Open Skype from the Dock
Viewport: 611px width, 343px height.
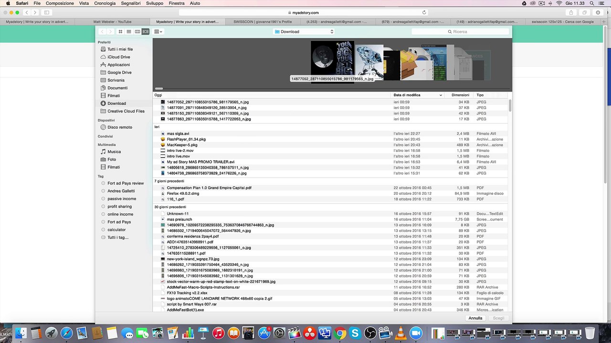(x=355, y=333)
